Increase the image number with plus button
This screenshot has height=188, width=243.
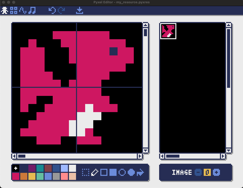tap(216, 172)
